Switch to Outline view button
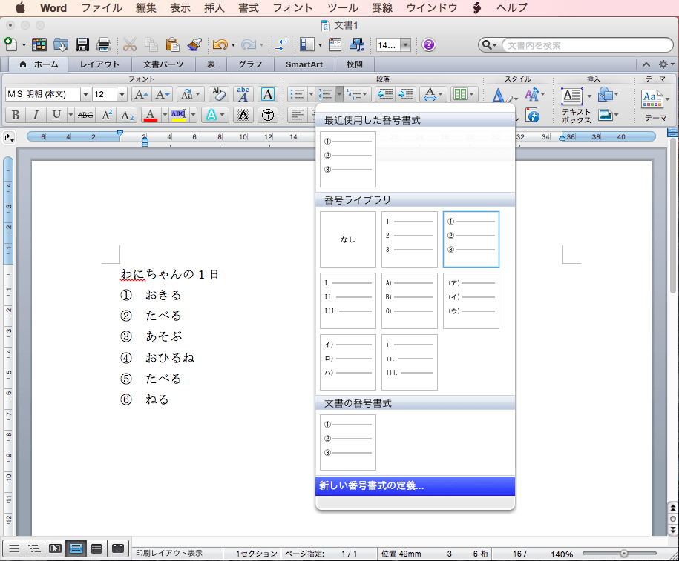This screenshot has height=561, width=679. click(x=34, y=549)
